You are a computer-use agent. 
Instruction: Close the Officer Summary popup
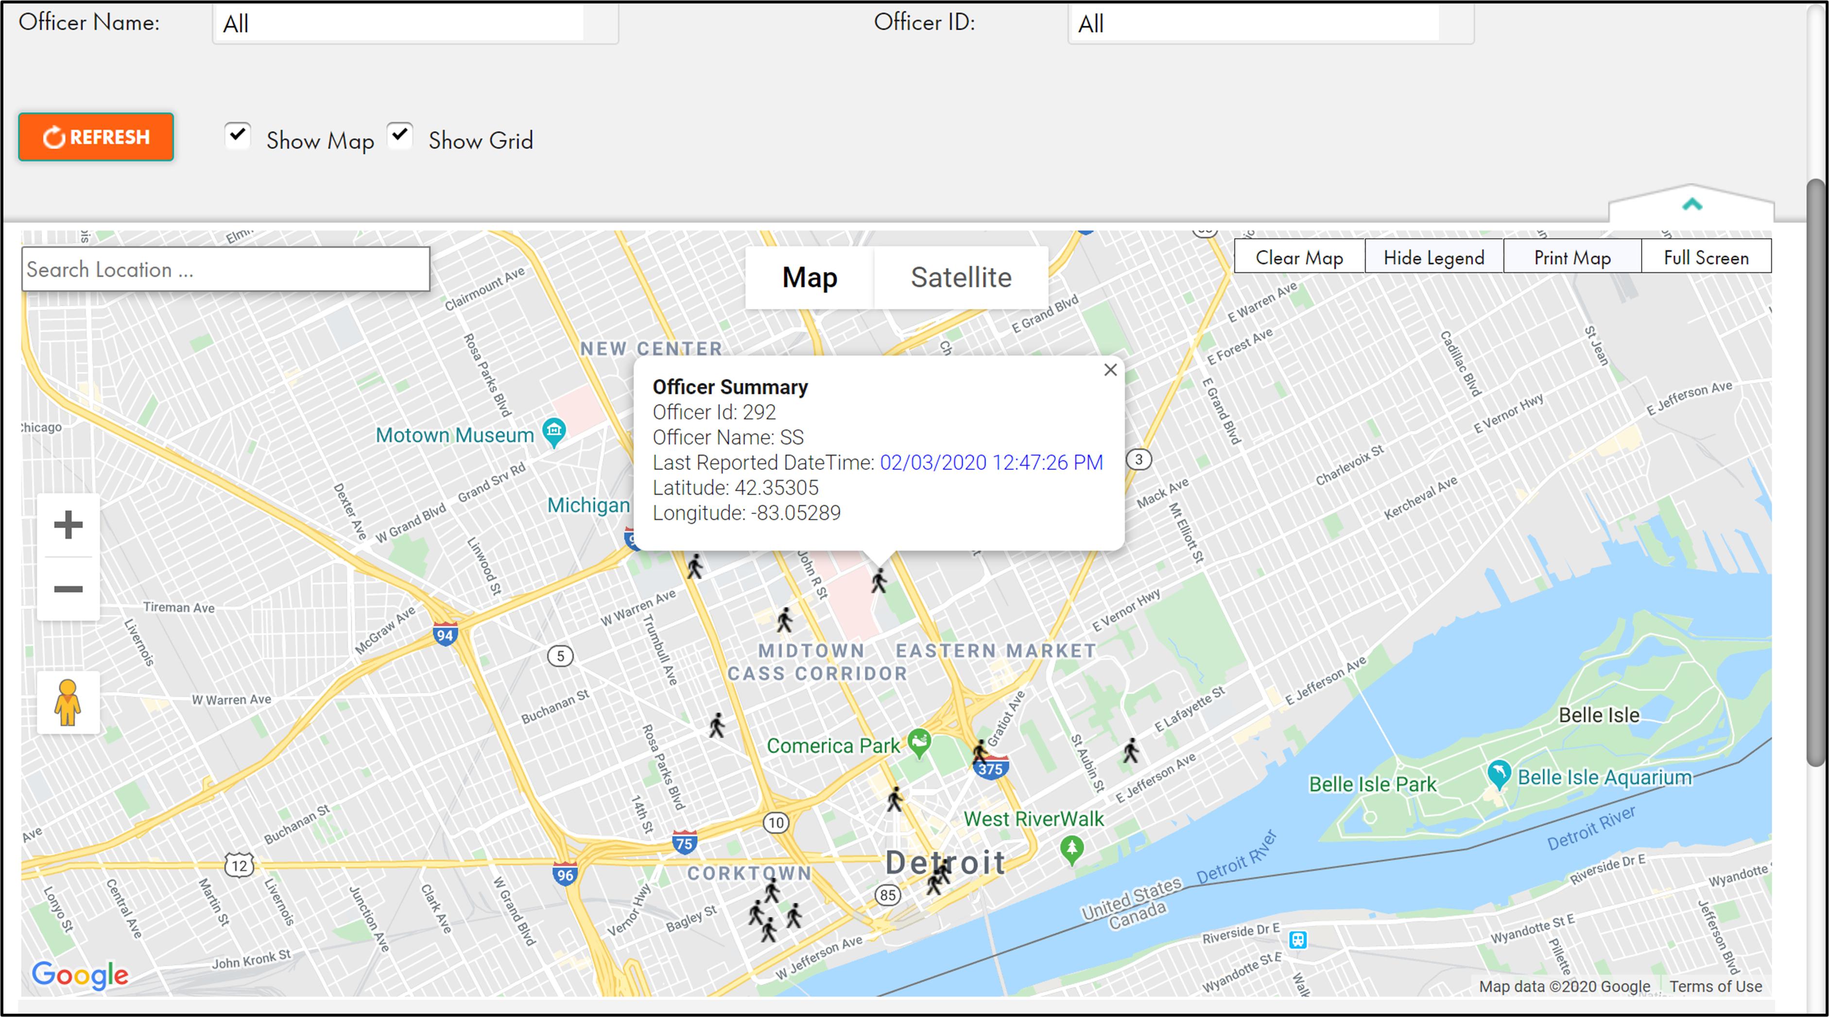tap(1110, 370)
